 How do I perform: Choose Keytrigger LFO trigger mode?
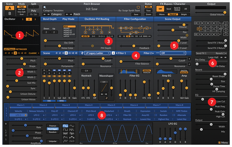(x=53, y=129)
